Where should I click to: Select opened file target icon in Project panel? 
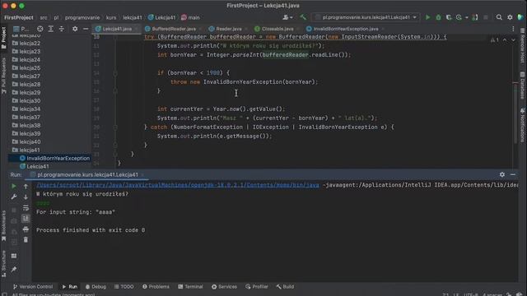[x=40, y=29]
